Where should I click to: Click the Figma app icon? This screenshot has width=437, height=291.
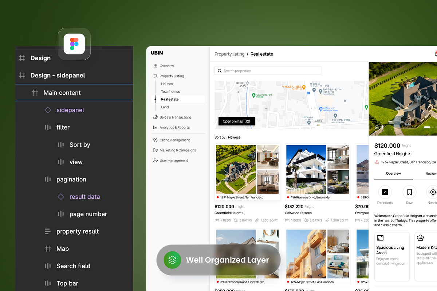[x=74, y=44]
